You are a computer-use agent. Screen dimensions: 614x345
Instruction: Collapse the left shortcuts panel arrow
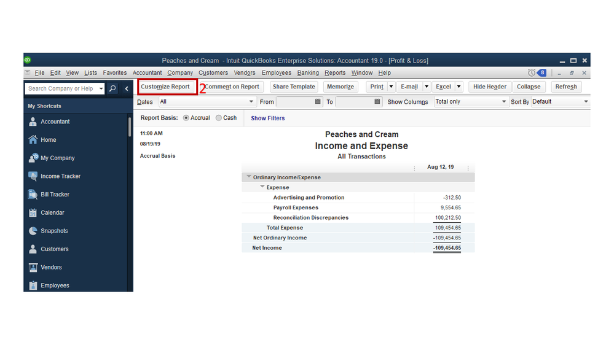pos(127,88)
